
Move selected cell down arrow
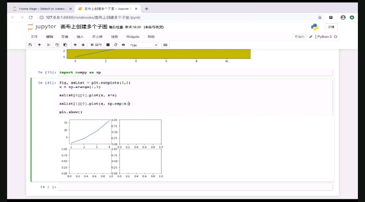tap(83, 45)
